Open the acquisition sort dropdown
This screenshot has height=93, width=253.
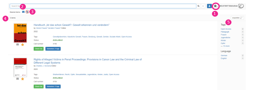coord(237,18)
